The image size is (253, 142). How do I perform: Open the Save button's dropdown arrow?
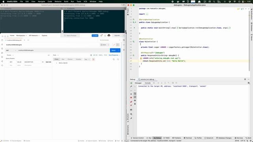point(108,45)
